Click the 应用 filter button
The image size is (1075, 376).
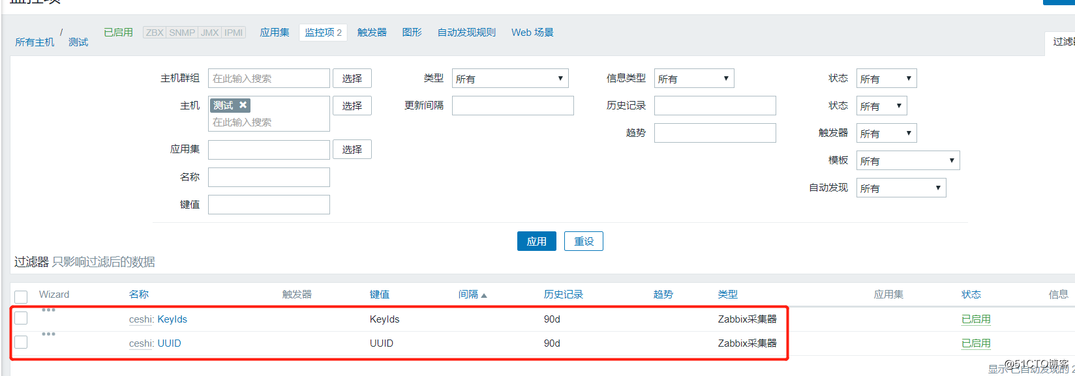(537, 241)
